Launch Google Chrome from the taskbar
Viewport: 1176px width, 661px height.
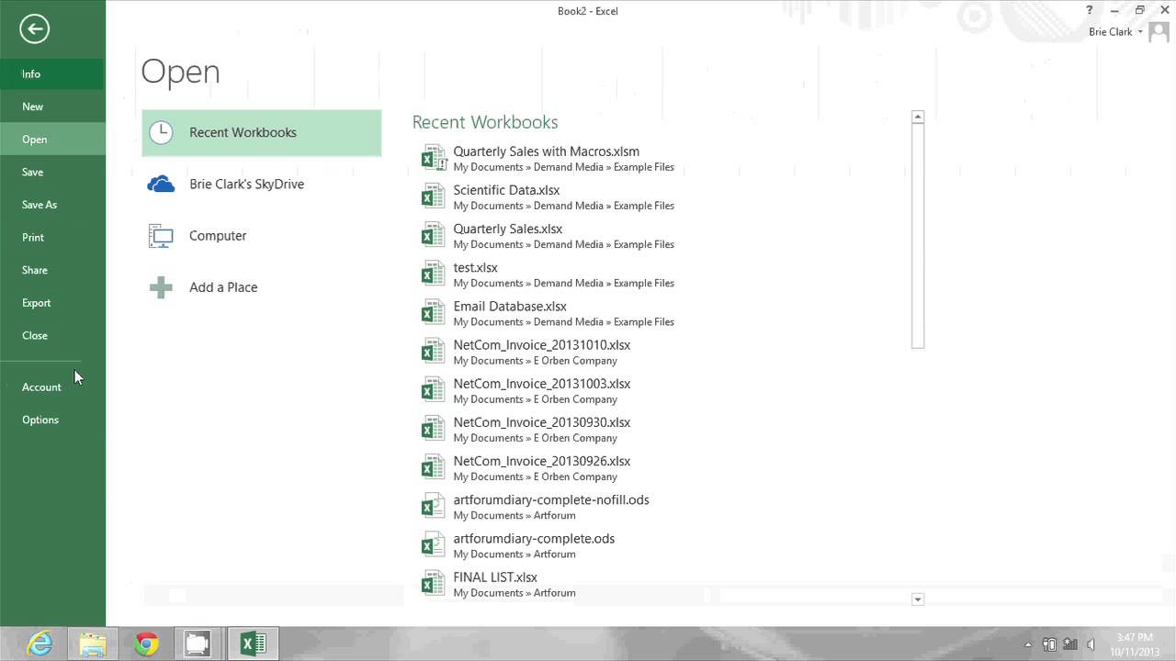pyautogui.click(x=146, y=644)
